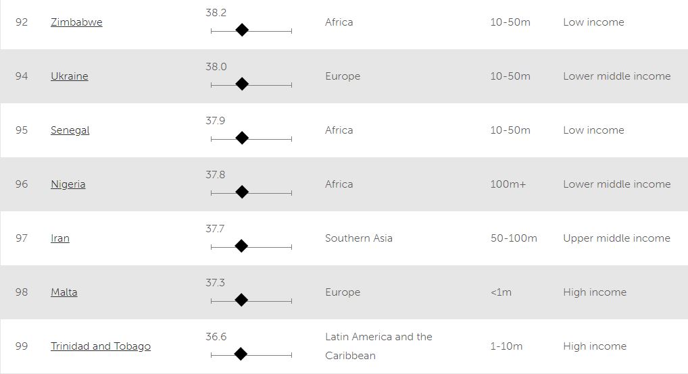Open the Malta country link
The width and height of the screenshot is (688, 374).
pyautogui.click(x=64, y=292)
